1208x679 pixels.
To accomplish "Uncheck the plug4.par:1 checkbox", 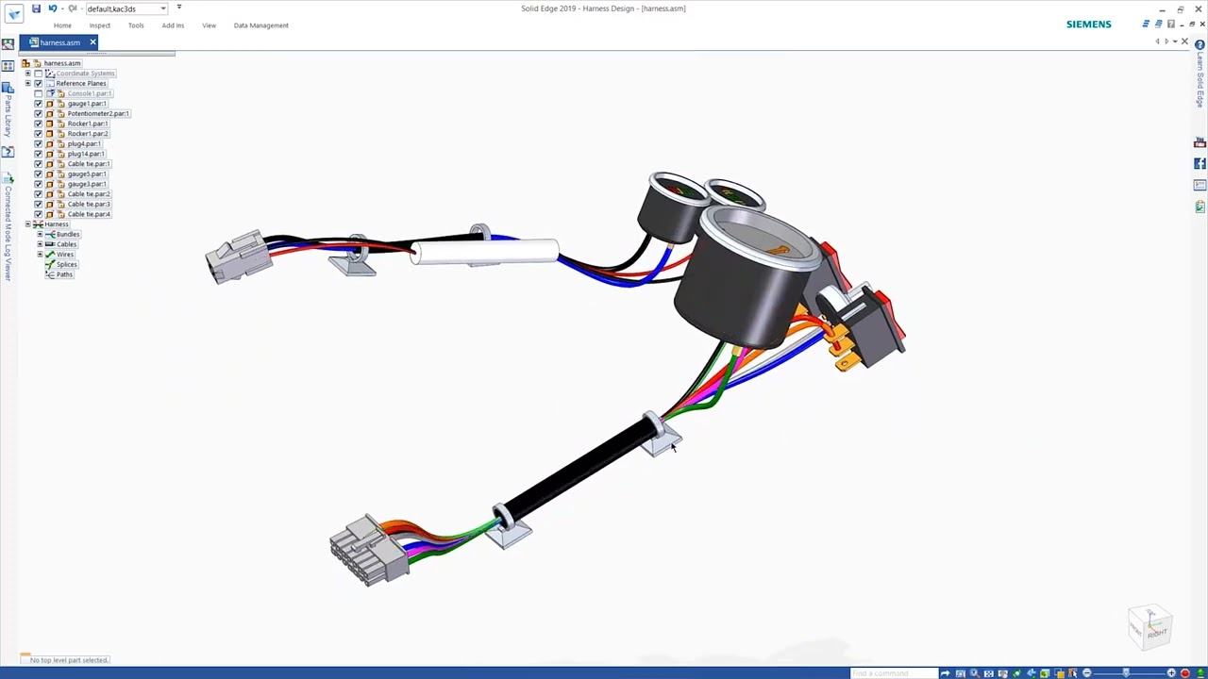I will tap(39, 143).
